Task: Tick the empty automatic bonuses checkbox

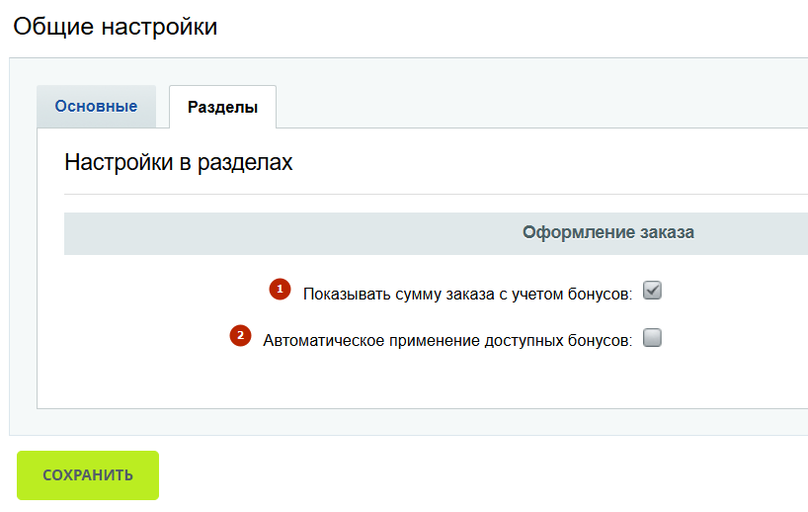Action: coord(652,338)
